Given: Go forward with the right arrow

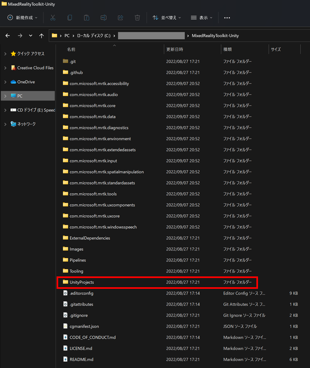Looking at the screenshot, I should click(20, 36).
